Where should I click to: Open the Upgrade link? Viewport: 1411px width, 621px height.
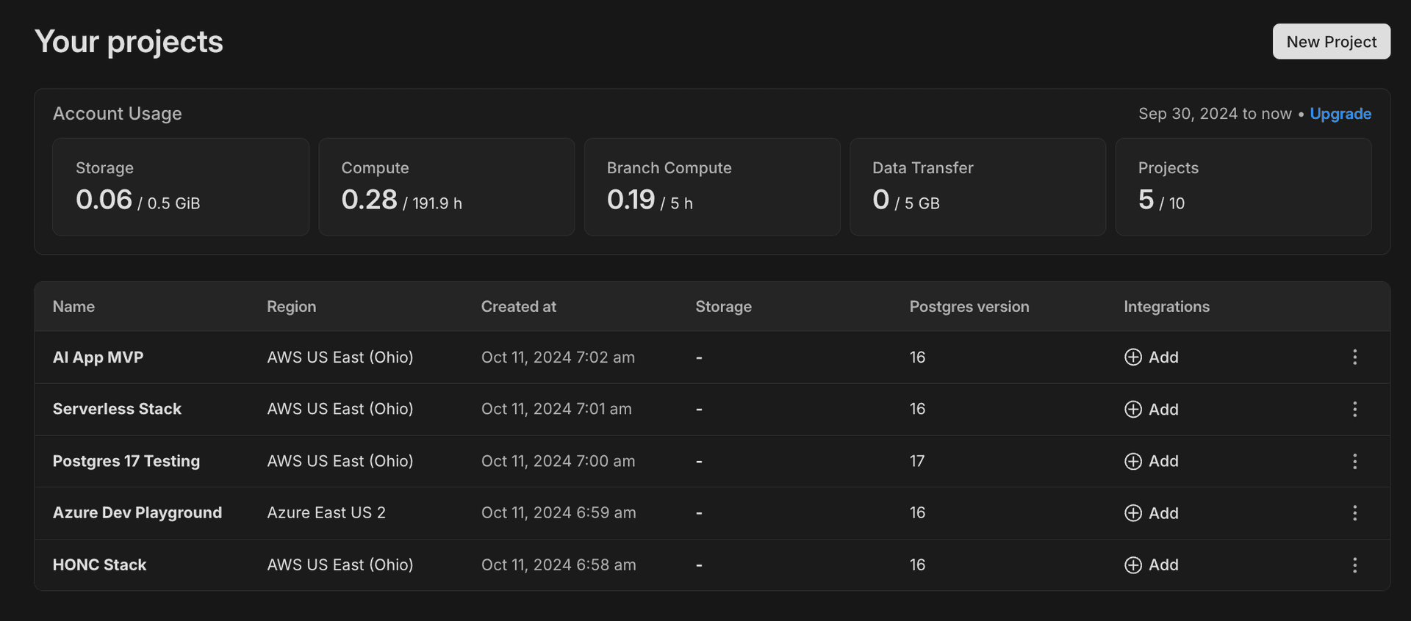1340,114
